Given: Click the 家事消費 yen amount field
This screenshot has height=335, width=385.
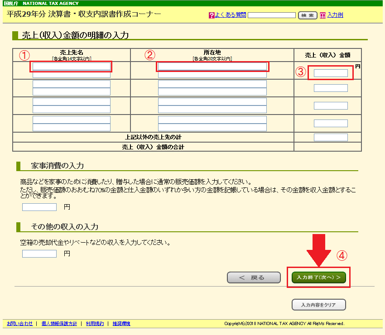Looking at the screenshot, I should 39,207.
